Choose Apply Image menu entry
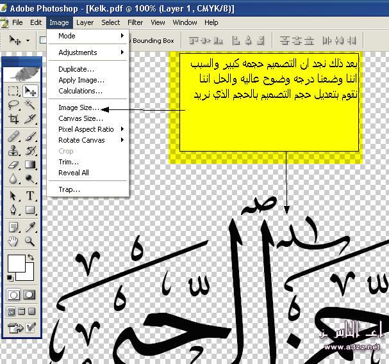Viewport: 389px width, 364px height. pyautogui.click(x=88, y=80)
